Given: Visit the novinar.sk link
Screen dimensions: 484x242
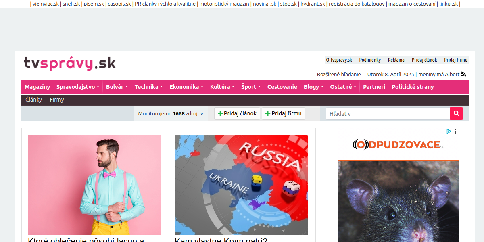Looking at the screenshot, I should 265,4.
